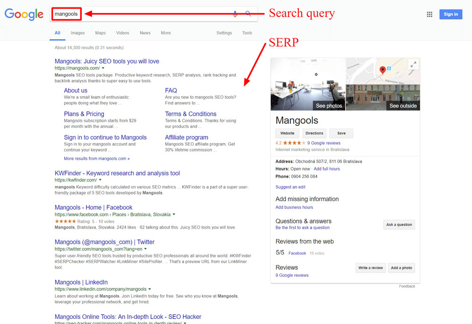Viewport: 472px width, 324px height.
Task: Expand dropdown arrow beside twitter.com URL
Action: [145, 249]
